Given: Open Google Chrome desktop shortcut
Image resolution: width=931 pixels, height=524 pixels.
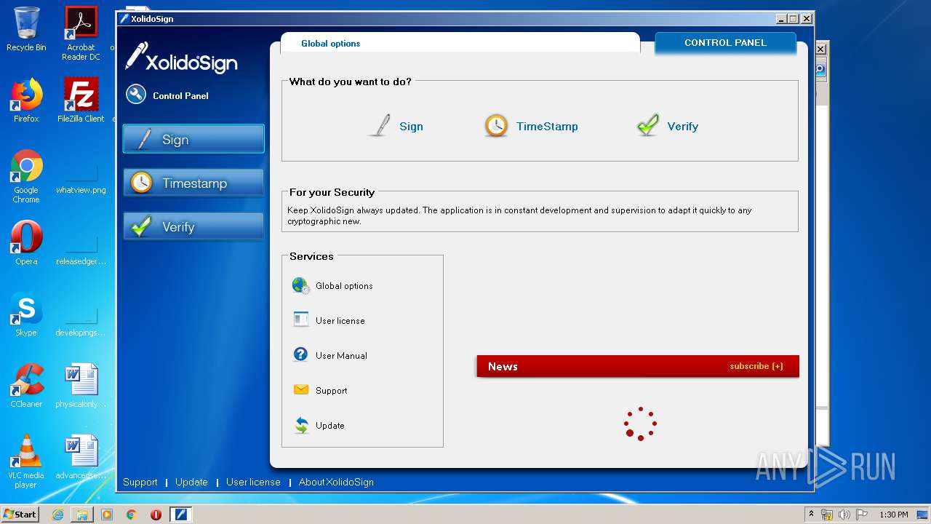Looking at the screenshot, I should 26,176.
